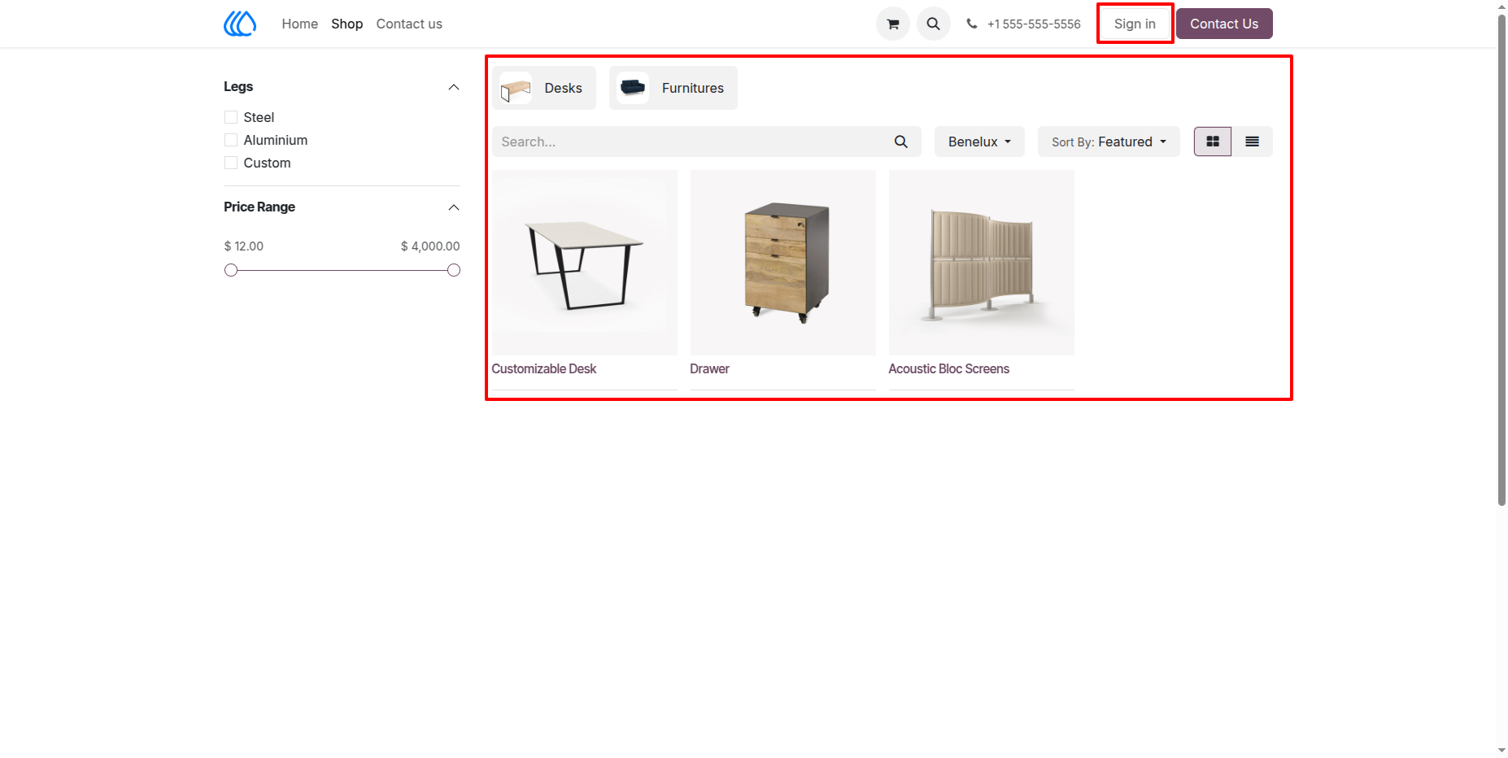Check the Custom legs filter

tap(231, 163)
